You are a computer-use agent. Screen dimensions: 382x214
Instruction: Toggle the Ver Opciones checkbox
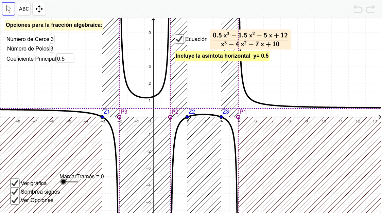[15, 200]
